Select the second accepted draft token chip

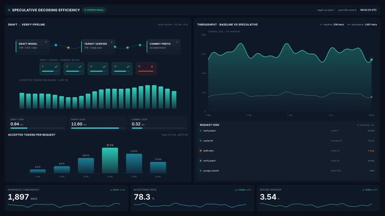pyautogui.click(x=74, y=68)
